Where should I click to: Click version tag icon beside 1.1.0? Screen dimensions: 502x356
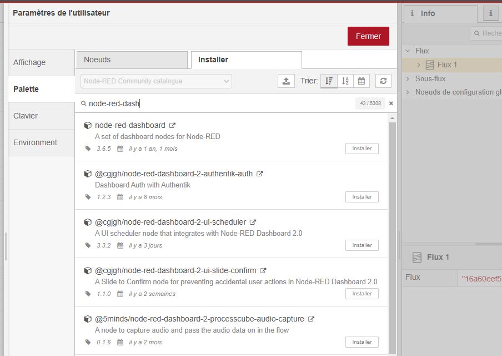coord(88,294)
